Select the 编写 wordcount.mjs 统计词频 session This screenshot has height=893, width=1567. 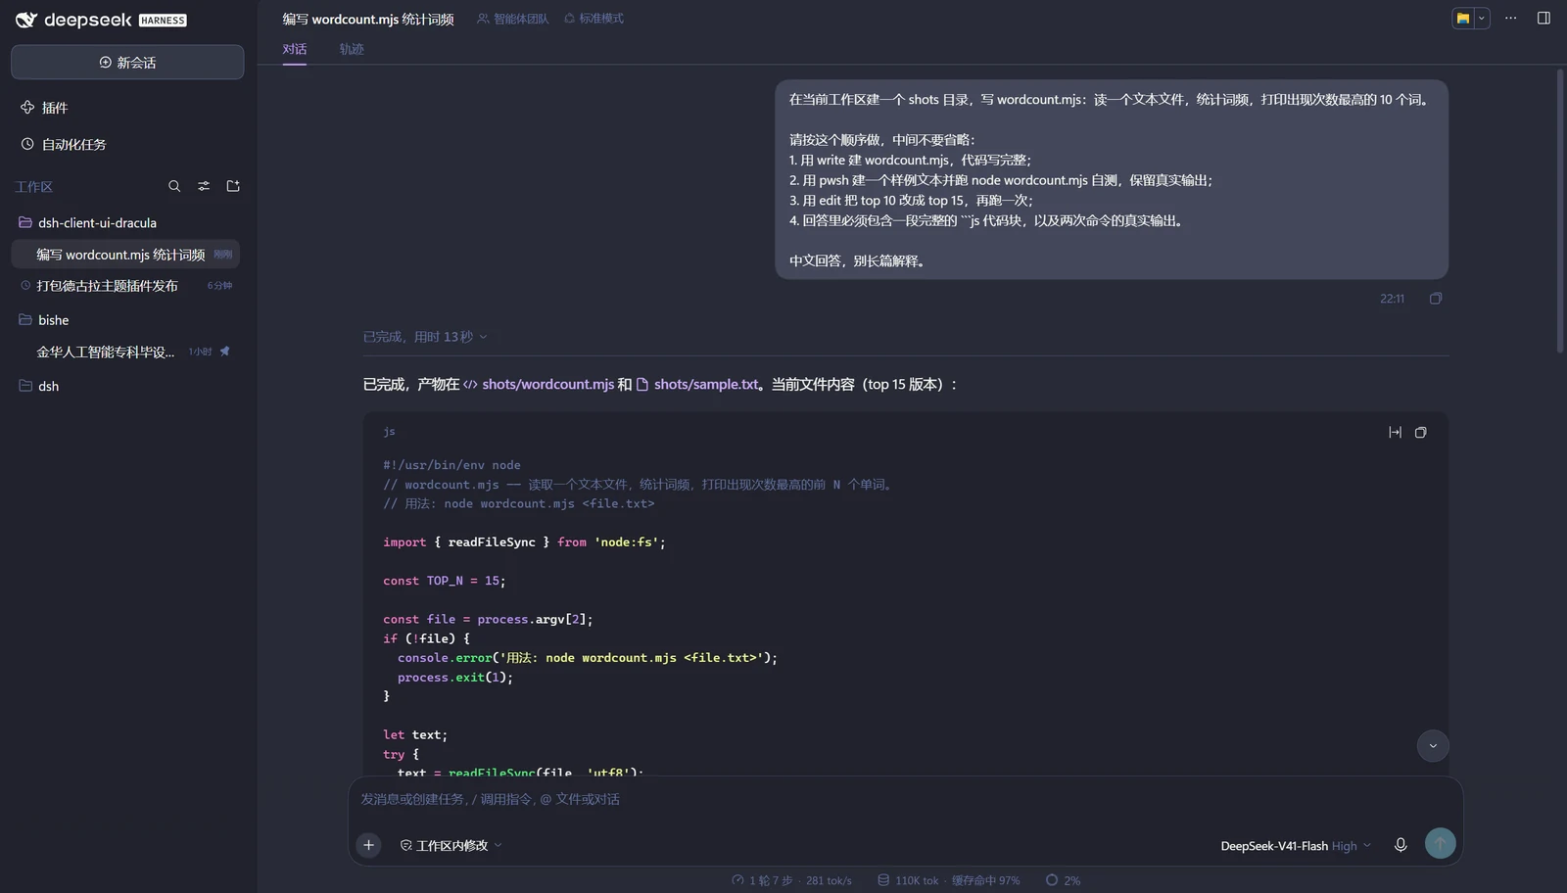(125, 255)
